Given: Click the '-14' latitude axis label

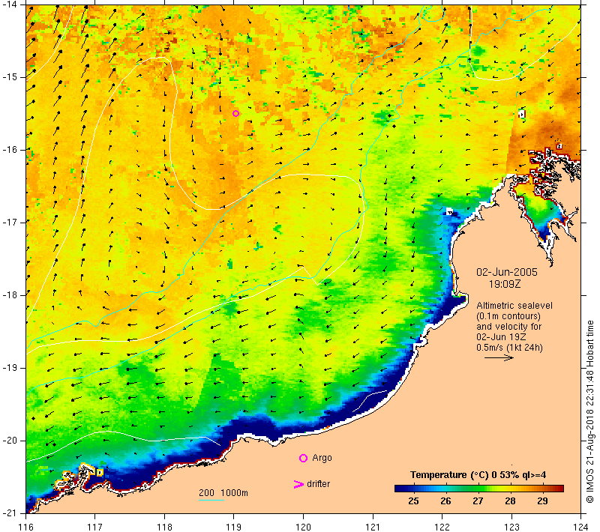Looking at the screenshot, I should click(8, 4).
